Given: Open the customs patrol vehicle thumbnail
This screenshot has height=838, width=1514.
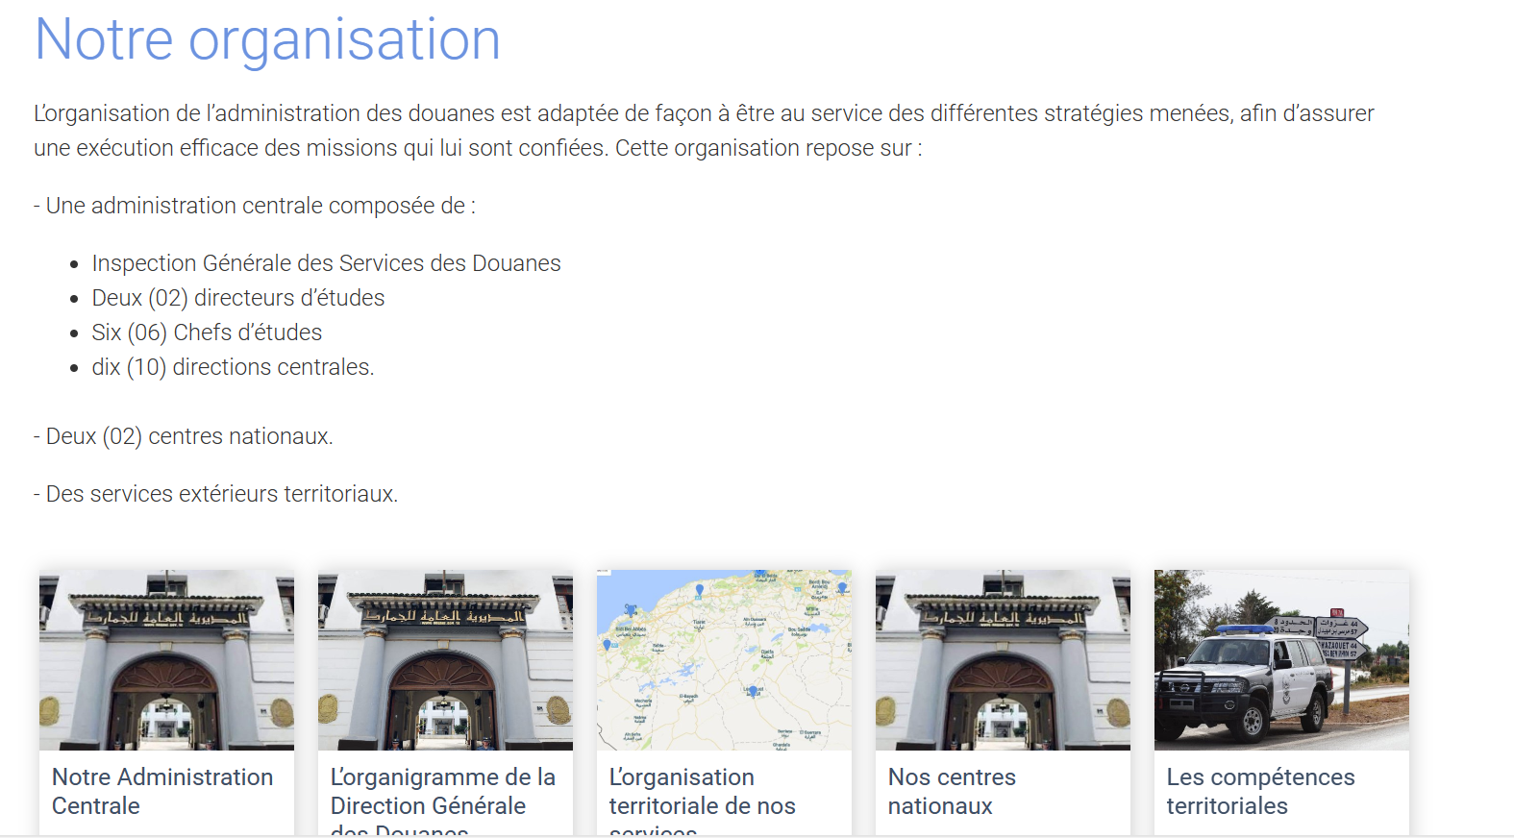Looking at the screenshot, I should [x=1281, y=659].
